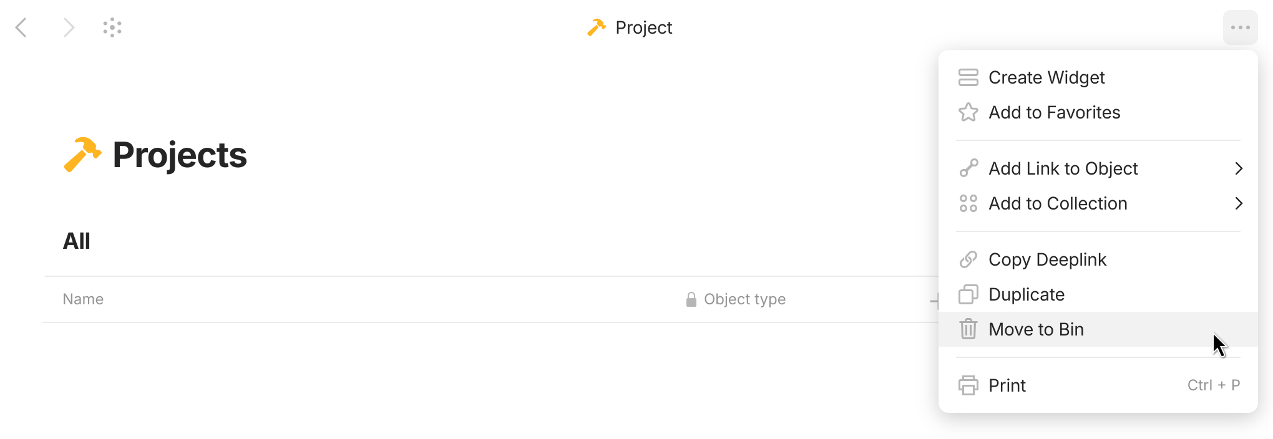This screenshot has height=439, width=1273.
Task: Click the Project title in header
Action: click(x=643, y=27)
